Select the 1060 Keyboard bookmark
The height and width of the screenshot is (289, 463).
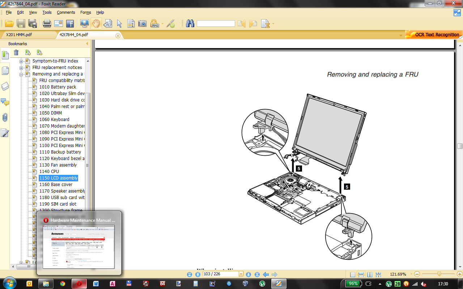[54, 120]
